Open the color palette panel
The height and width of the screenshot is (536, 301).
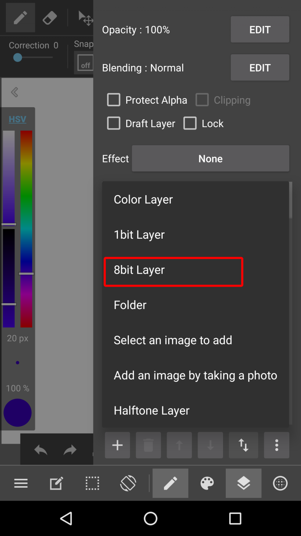pyautogui.click(x=207, y=483)
